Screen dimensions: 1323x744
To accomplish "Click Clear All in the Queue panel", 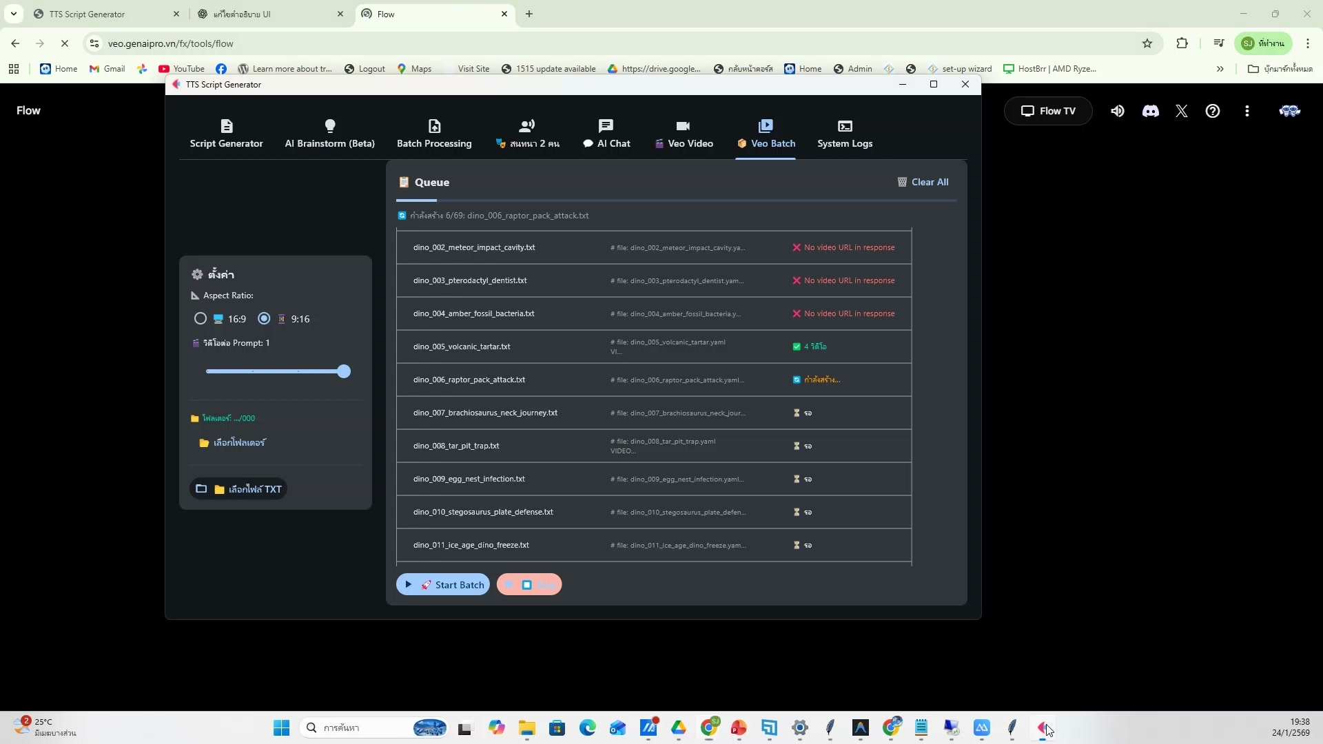I will pyautogui.click(x=923, y=183).
